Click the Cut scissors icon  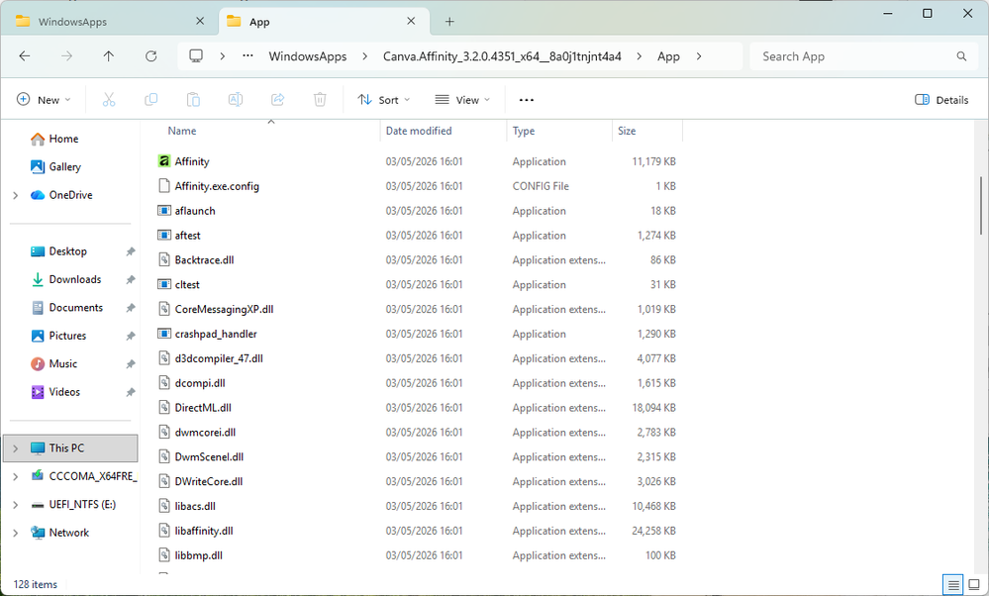point(109,100)
